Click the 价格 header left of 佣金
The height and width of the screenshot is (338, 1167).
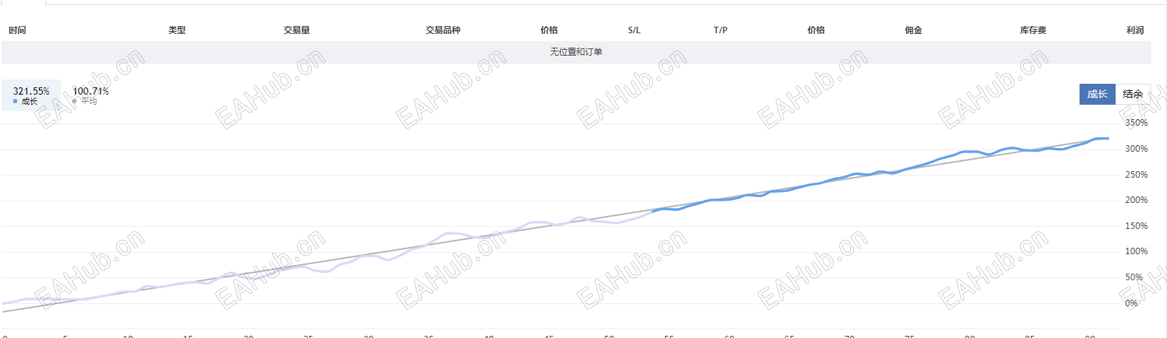pos(816,30)
